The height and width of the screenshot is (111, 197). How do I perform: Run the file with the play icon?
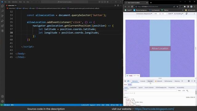click(x=115, y=6)
